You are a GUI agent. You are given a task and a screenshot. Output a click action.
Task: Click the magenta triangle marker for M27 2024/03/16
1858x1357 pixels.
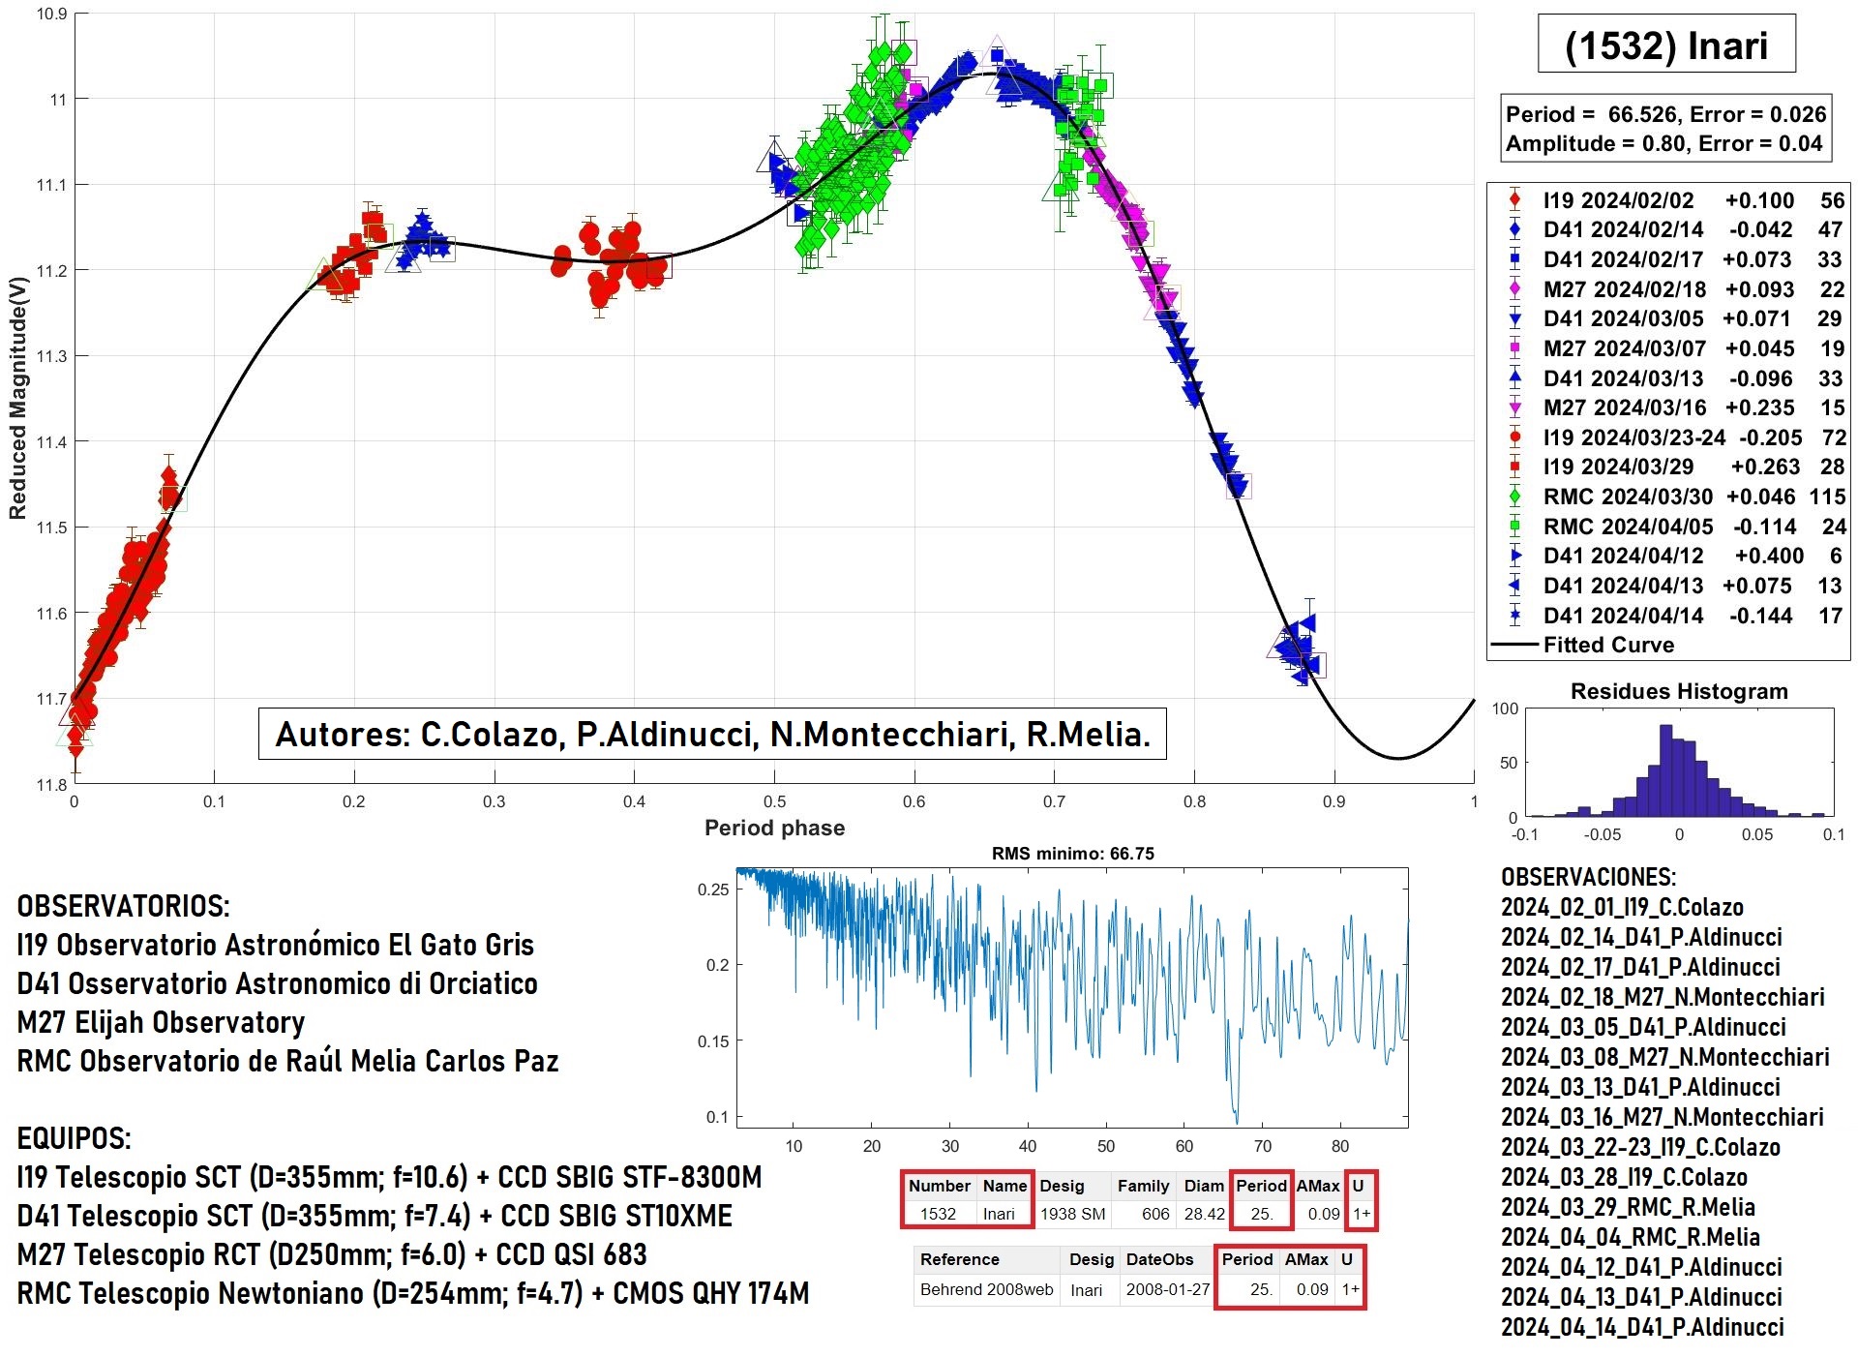click(1514, 407)
